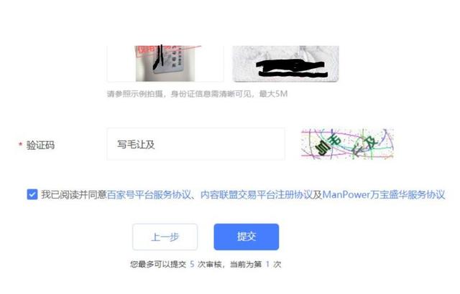Click the typed text 写毛让及
Viewport: 460px width, 294px height.
click(136, 144)
